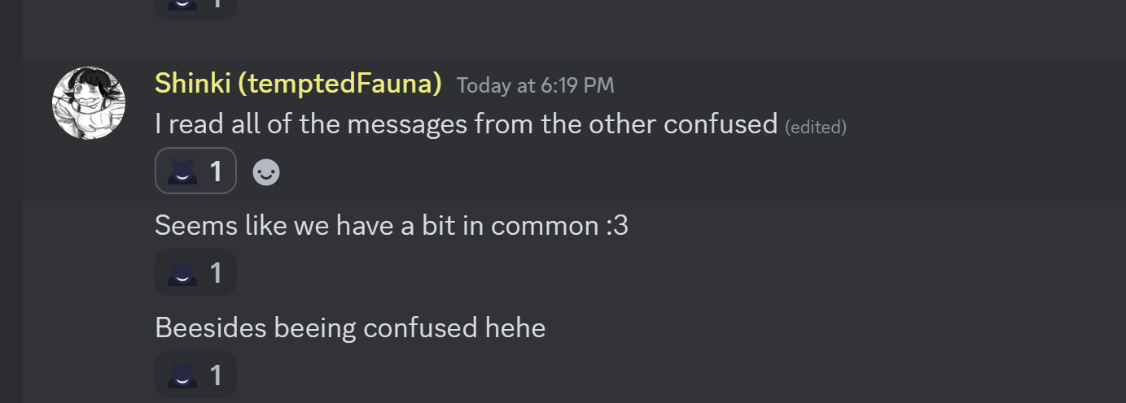Click the message "Beesides beeing confused hehe"
Viewport: 1126px width, 403px height.
tap(350, 327)
